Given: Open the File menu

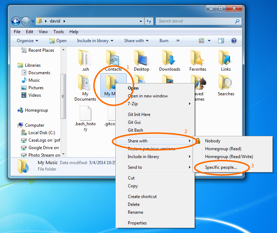Looking at the screenshot, I should pyautogui.click(x=17, y=32).
